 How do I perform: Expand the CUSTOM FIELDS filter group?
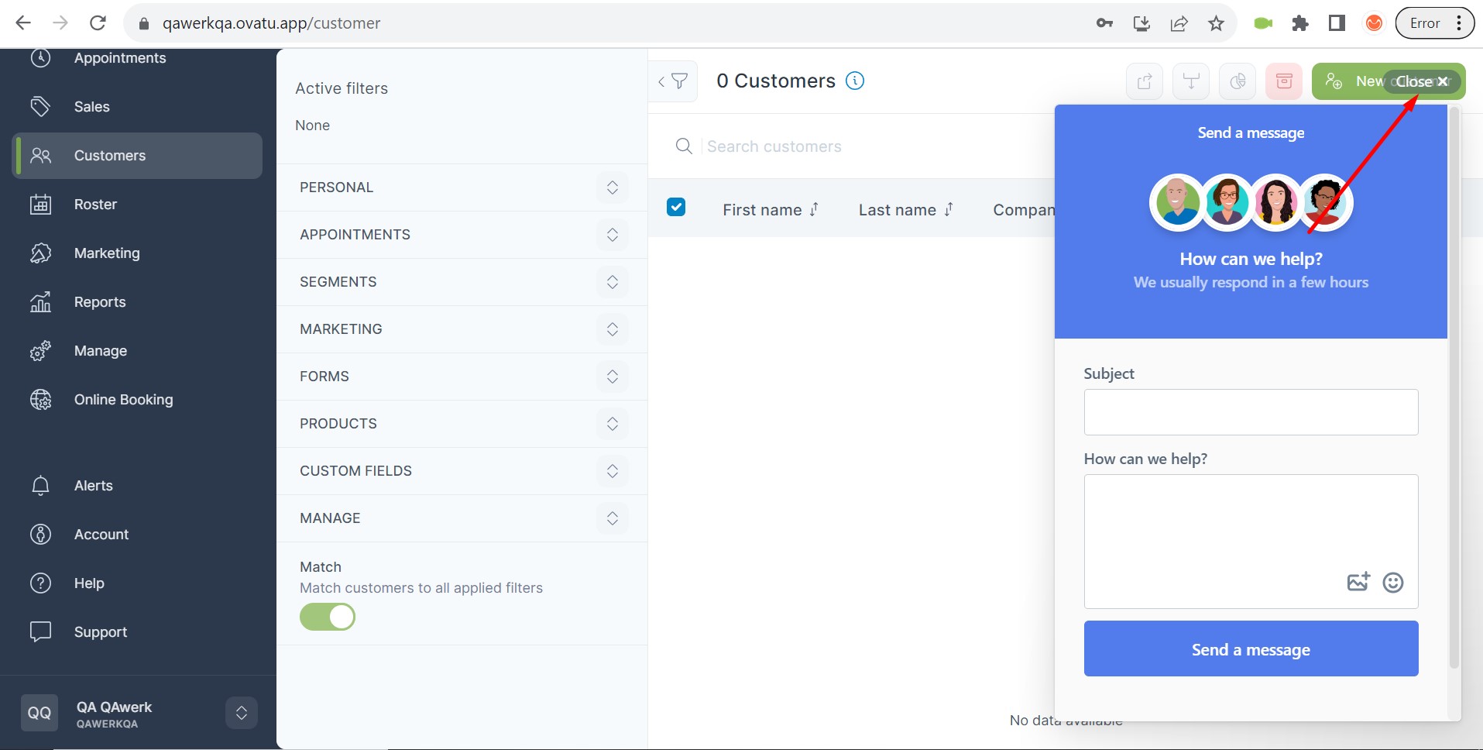(x=612, y=471)
